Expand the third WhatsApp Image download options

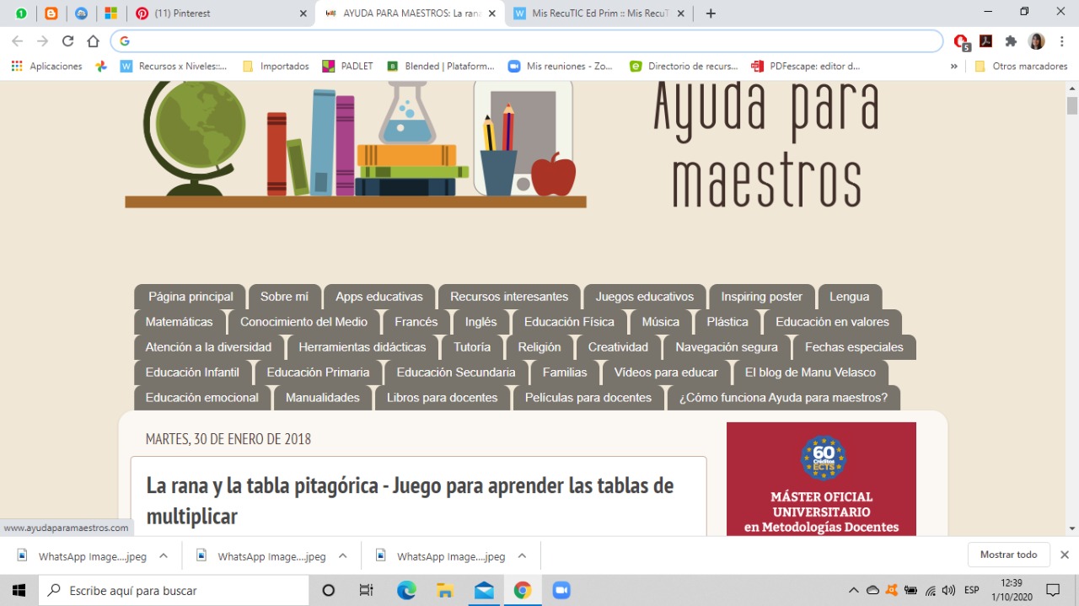point(522,556)
